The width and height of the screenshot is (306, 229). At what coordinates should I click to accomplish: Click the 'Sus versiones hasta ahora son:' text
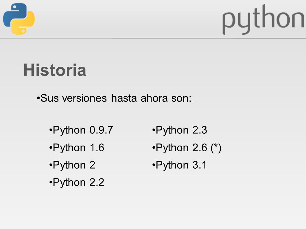(116, 98)
